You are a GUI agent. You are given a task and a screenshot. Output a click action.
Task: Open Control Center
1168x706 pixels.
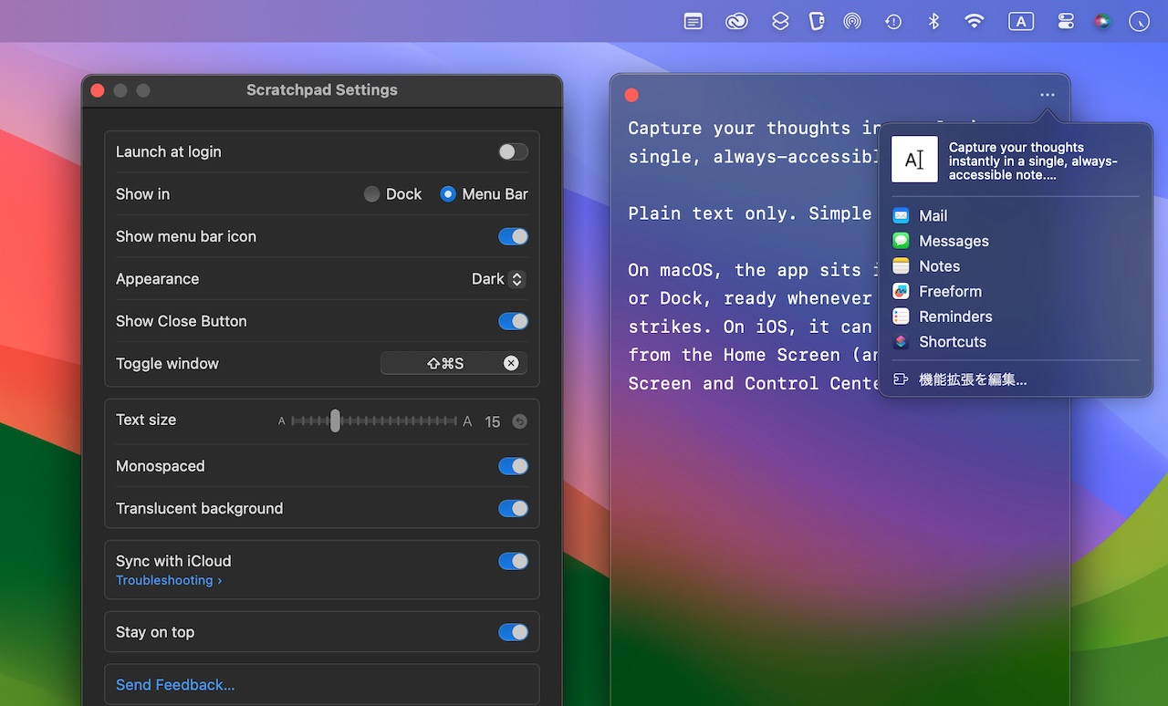click(1066, 21)
